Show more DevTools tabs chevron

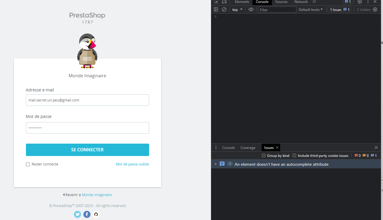[314, 2]
